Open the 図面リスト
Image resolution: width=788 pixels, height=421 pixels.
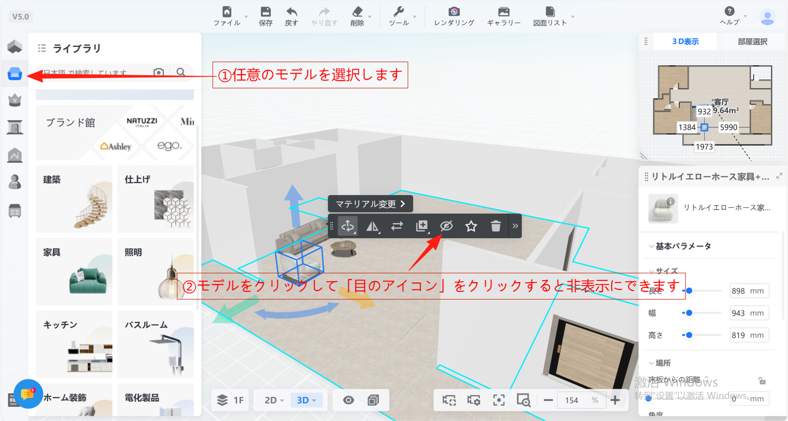click(x=550, y=17)
